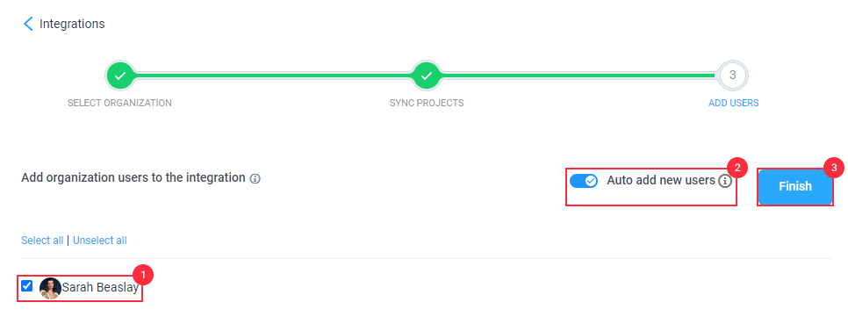Viewport: 848px width, 324px height.
Task: Click the Sarah Beaslay user name
Action: (100, 288)
